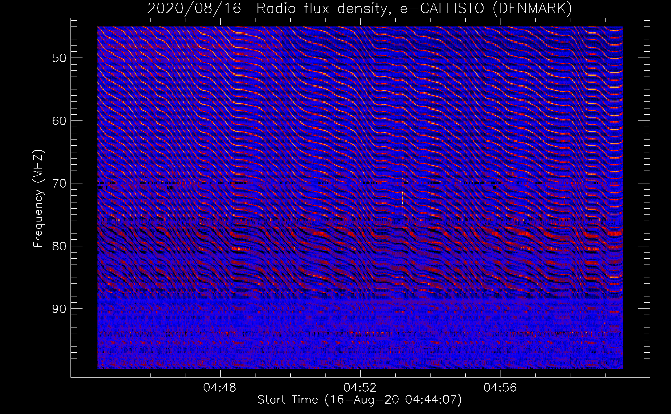Click the 'Frequency (MHZ)' axis label
Screen dimensions: 671x414
38,199
